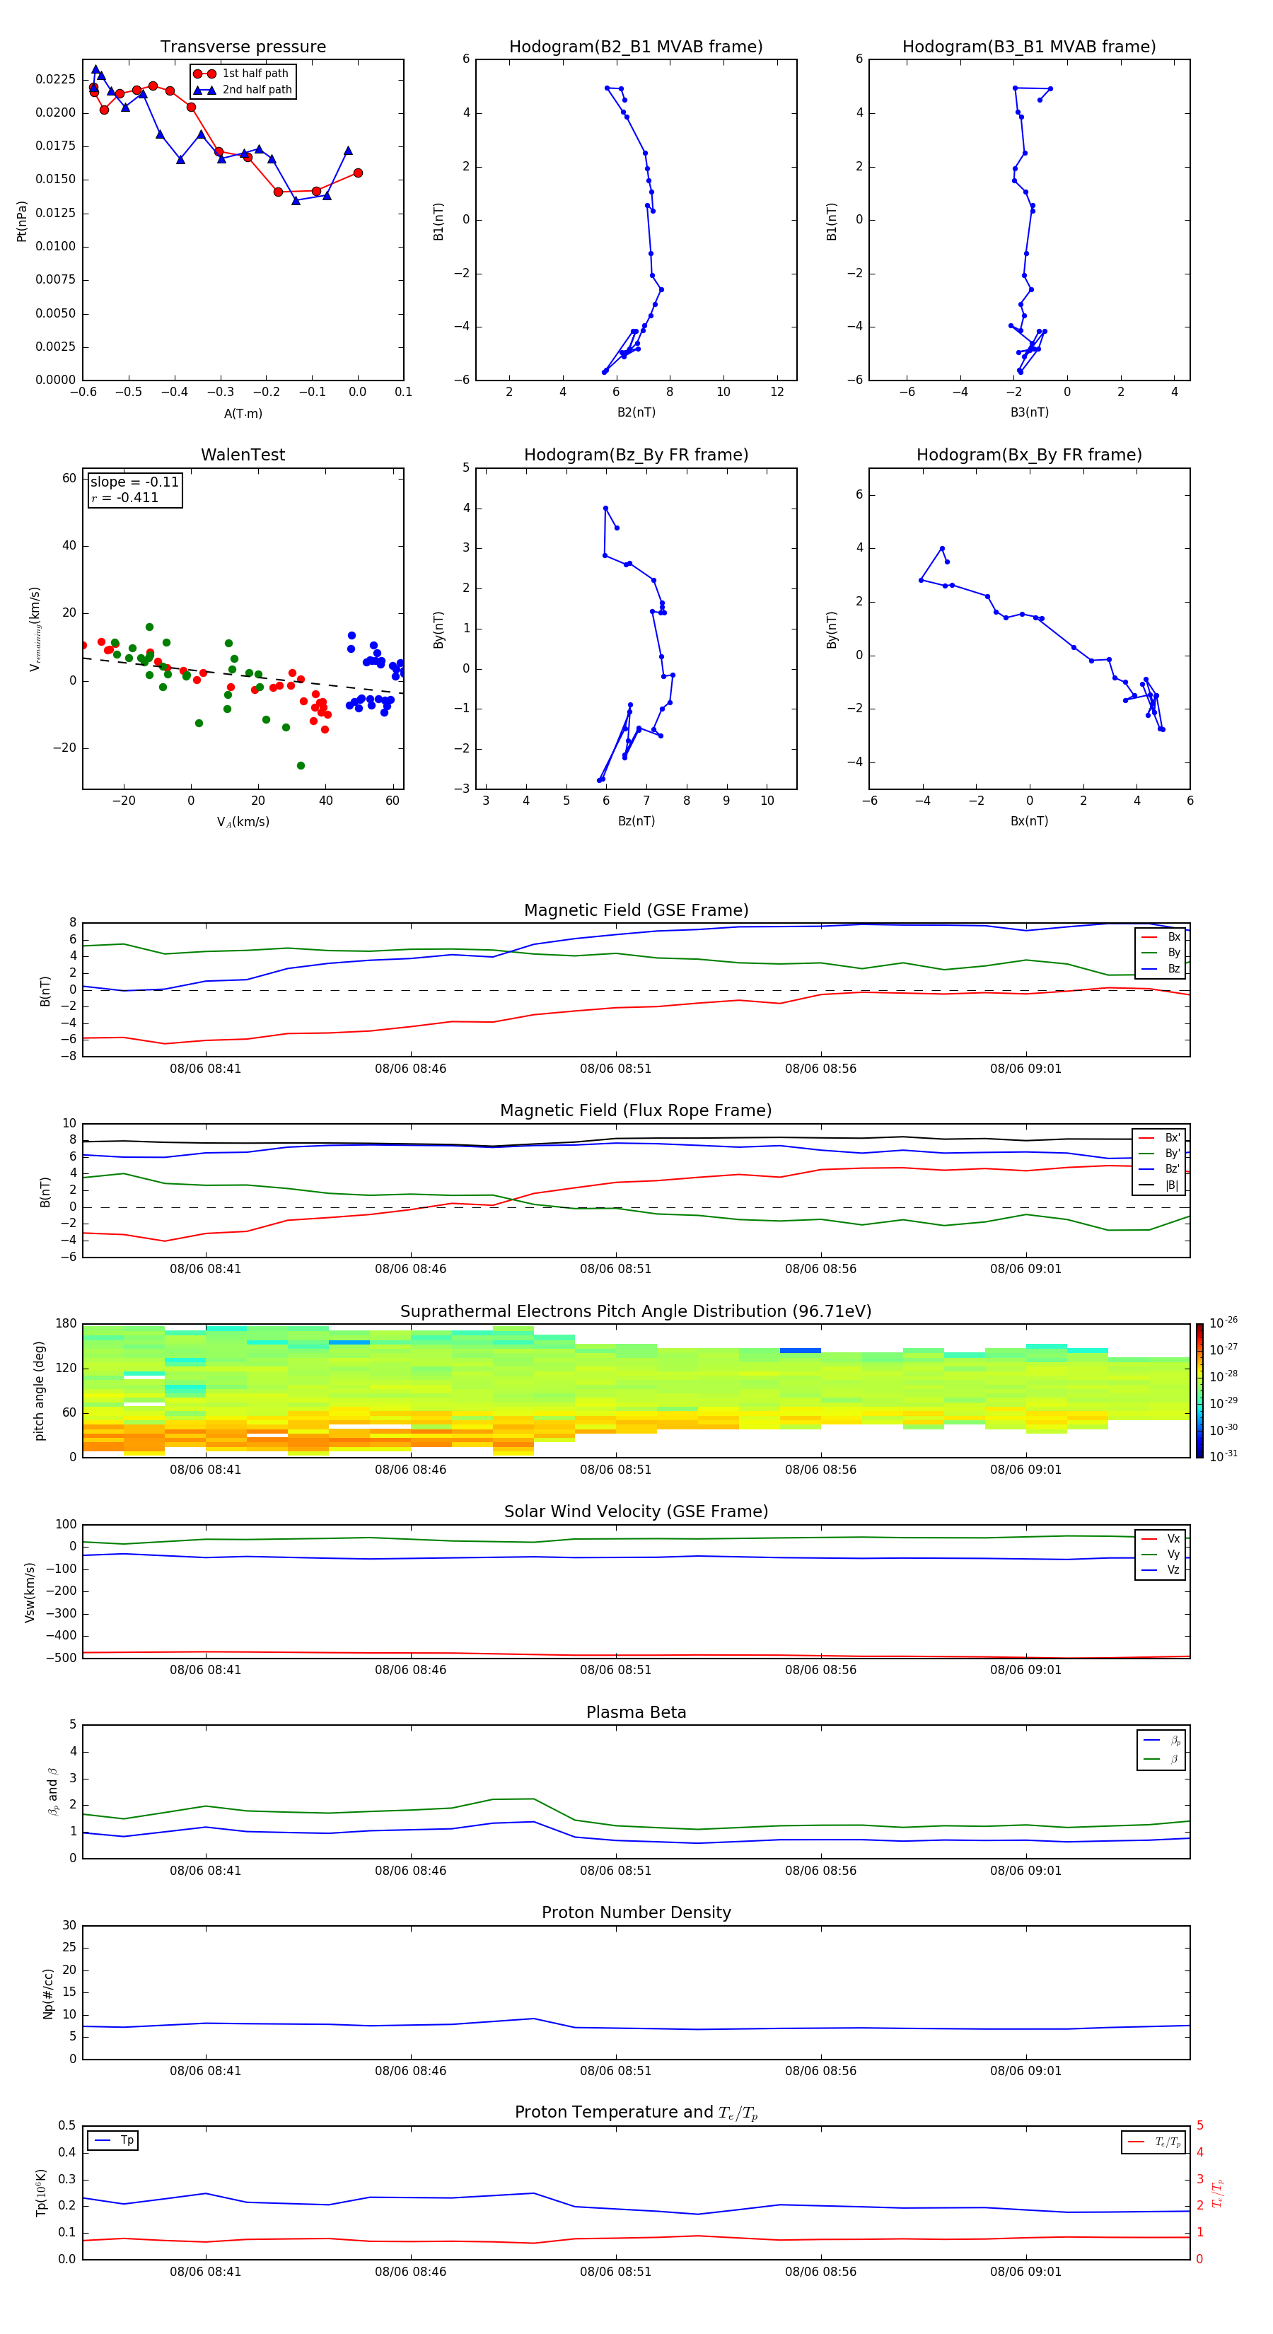This screenshot has width=1273, height=2334.
Task: Click the "By'" legend entry in Flux Rope panel
Action: click(x=1160, y=1154)
